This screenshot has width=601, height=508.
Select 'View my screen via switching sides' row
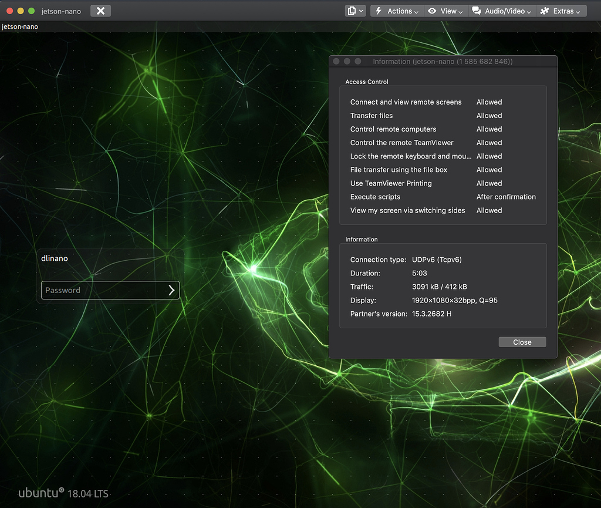pyautogui.click(x=443, y=210)
